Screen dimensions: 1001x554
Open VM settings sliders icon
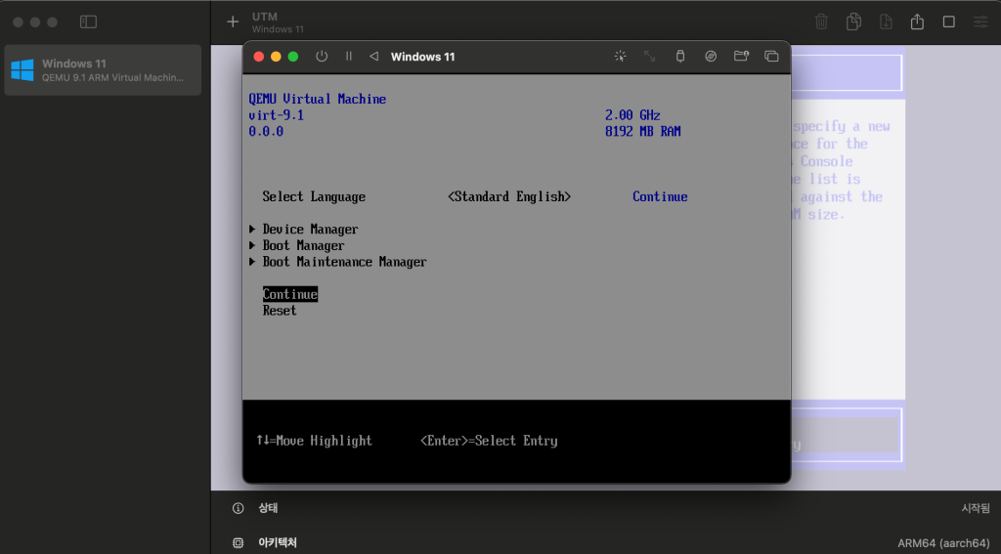click(x=980, y=21)
